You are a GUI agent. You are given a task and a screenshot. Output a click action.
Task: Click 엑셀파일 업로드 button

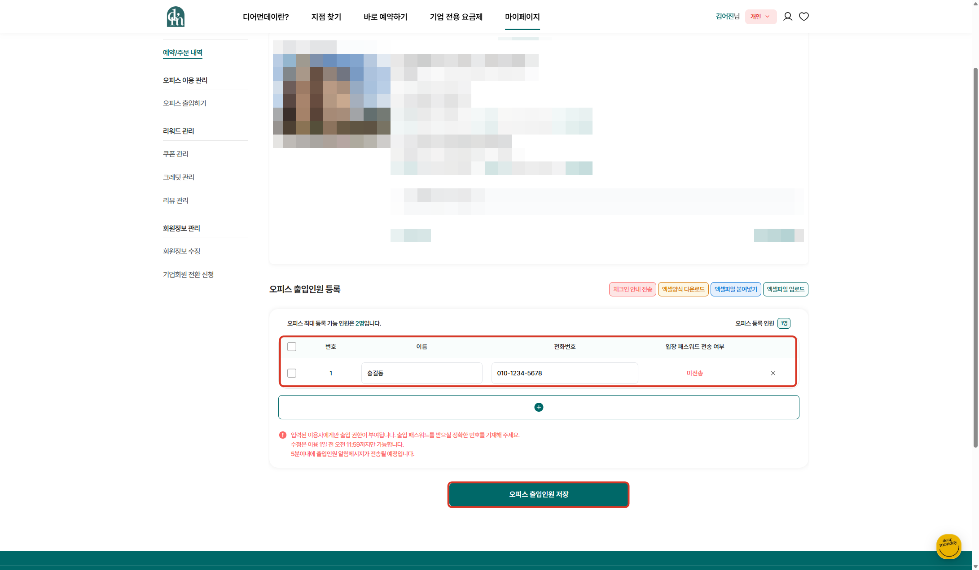(785, 289)
